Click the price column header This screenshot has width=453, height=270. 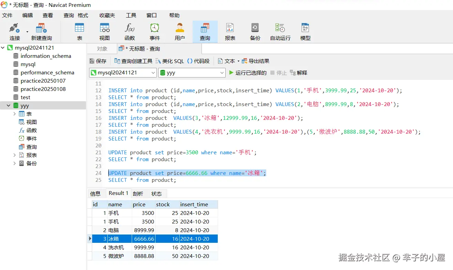point(143,204)
